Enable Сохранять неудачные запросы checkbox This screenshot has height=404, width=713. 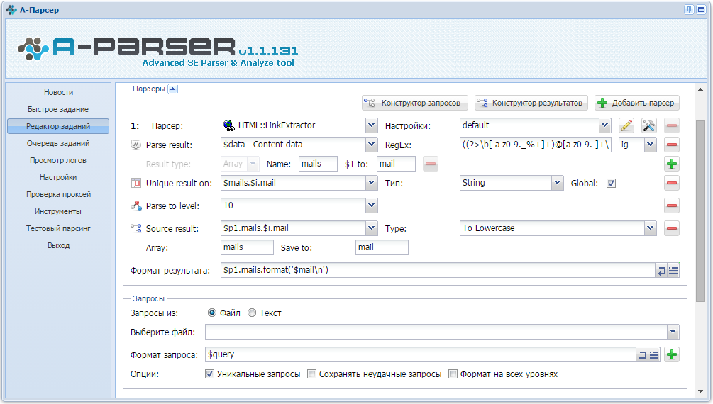tap(311, 374)
